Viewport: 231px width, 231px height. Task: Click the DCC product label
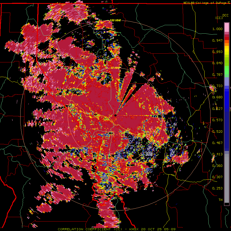pos(225,15)
